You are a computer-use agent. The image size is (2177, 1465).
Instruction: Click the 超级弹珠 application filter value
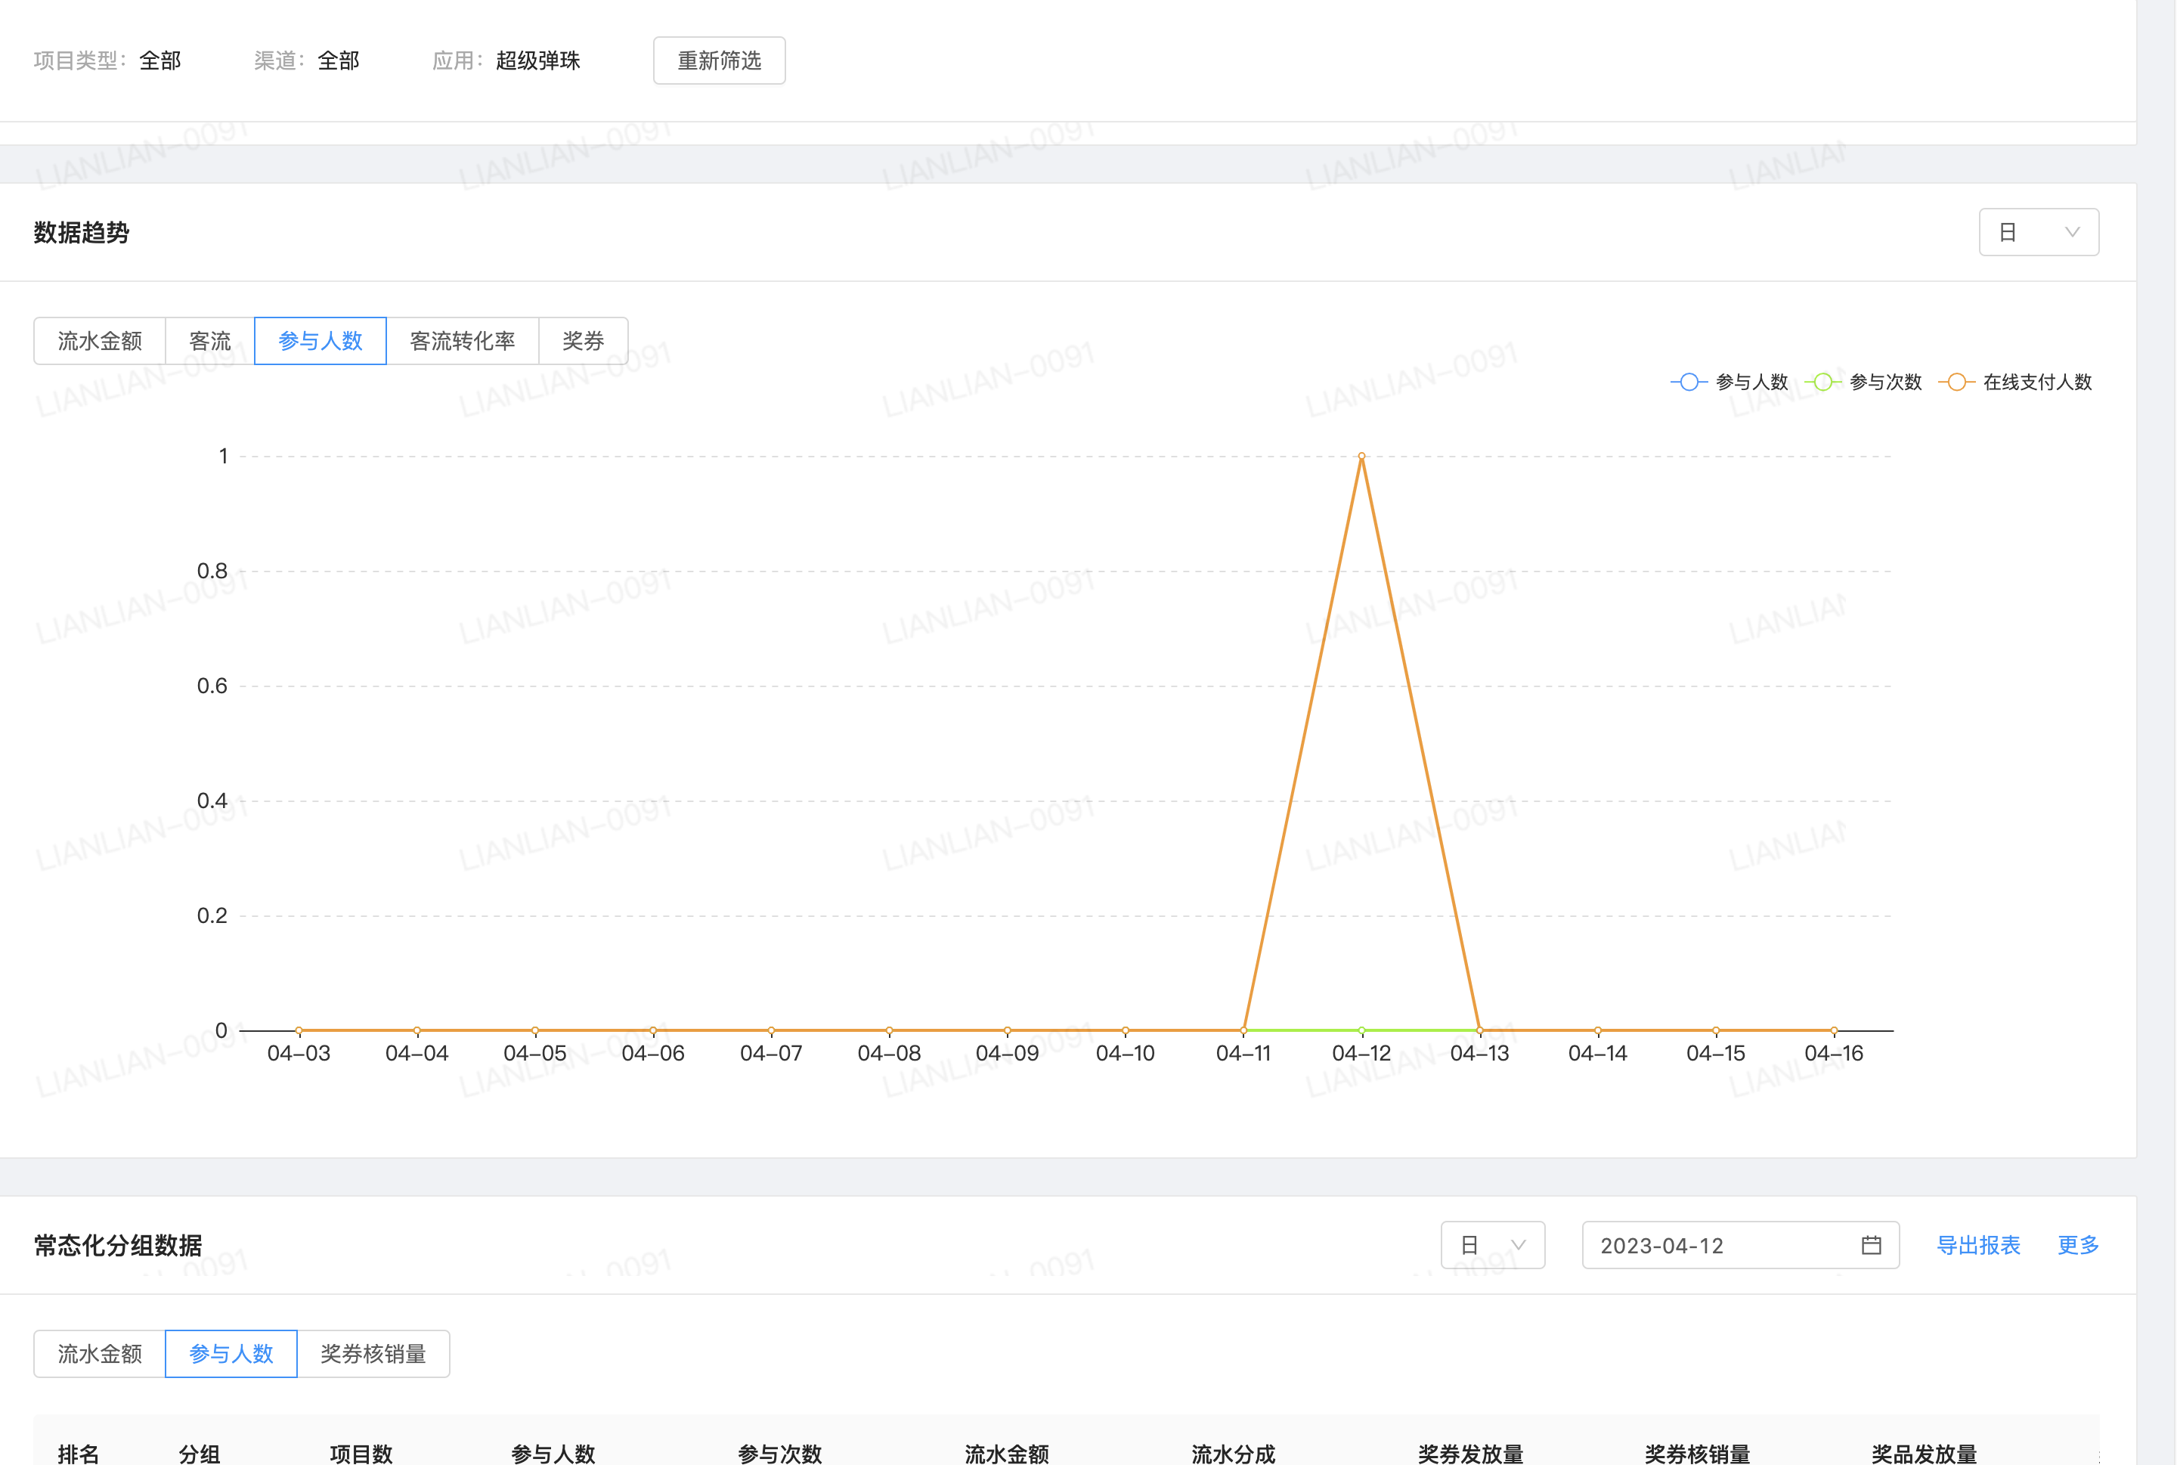[x=537, y=60]
